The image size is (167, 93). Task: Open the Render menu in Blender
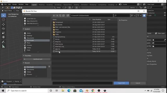pyautogui.click(x=15, y=4)
